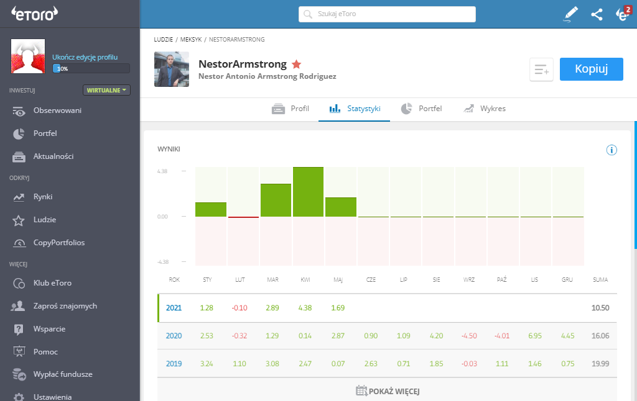Image resolution: width=637 pixels, height=401 pixels.
Task: Click the 4.38 KWI value for 2021
Action: pyautogui.click(x=305, y=308)
